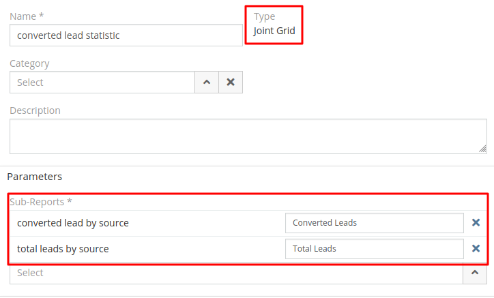This screenshot has height=298, width=494.
Task: Click the Parameters section heading
Action: [35, 177]
